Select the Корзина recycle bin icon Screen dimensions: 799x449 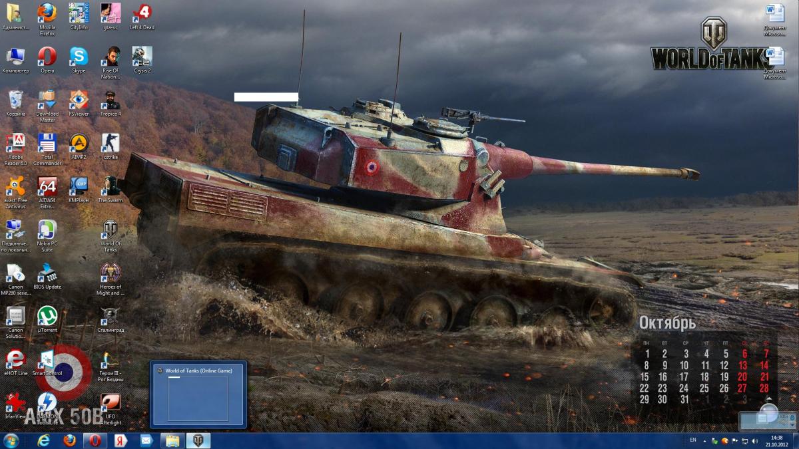15,103
